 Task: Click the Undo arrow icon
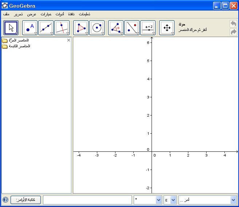click(234, 24)
